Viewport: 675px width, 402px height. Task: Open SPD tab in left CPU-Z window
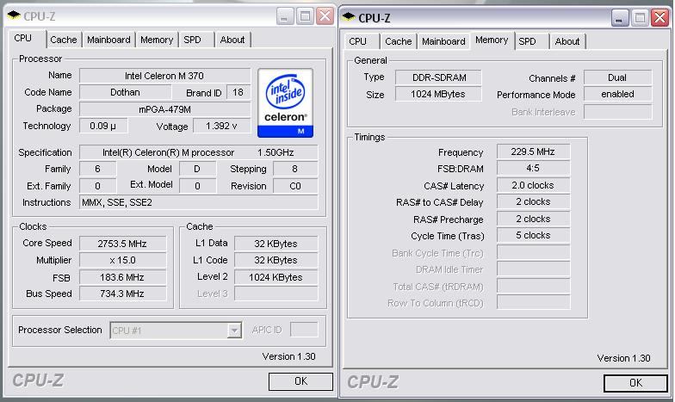click(193, 40)
